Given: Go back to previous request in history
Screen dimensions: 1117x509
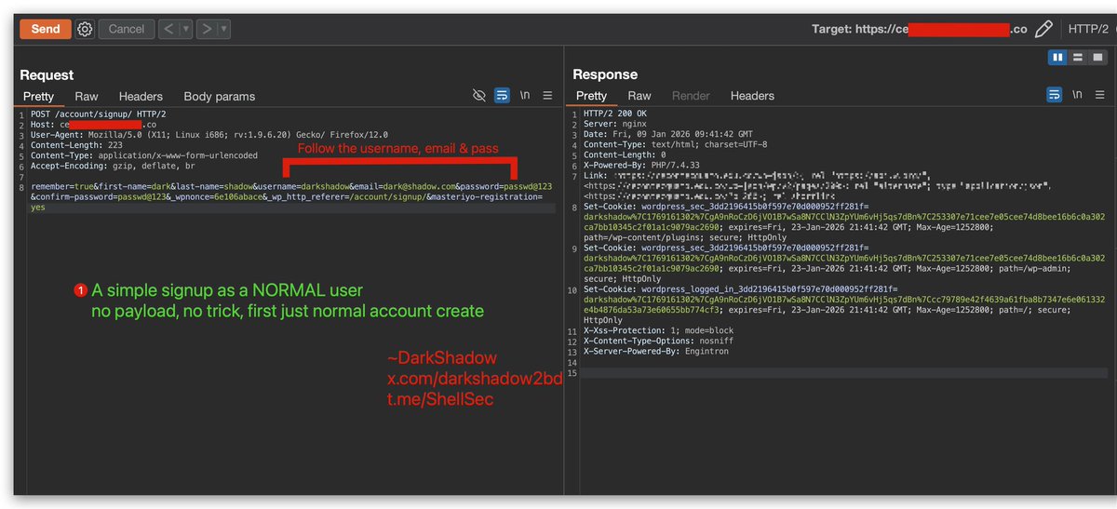Looking at the screenshot, I should (x=168, y=29).
